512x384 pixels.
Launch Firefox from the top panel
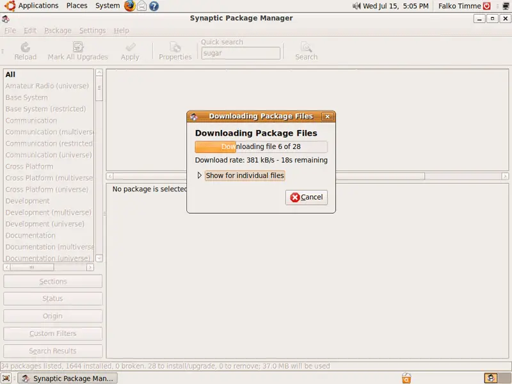130,6
